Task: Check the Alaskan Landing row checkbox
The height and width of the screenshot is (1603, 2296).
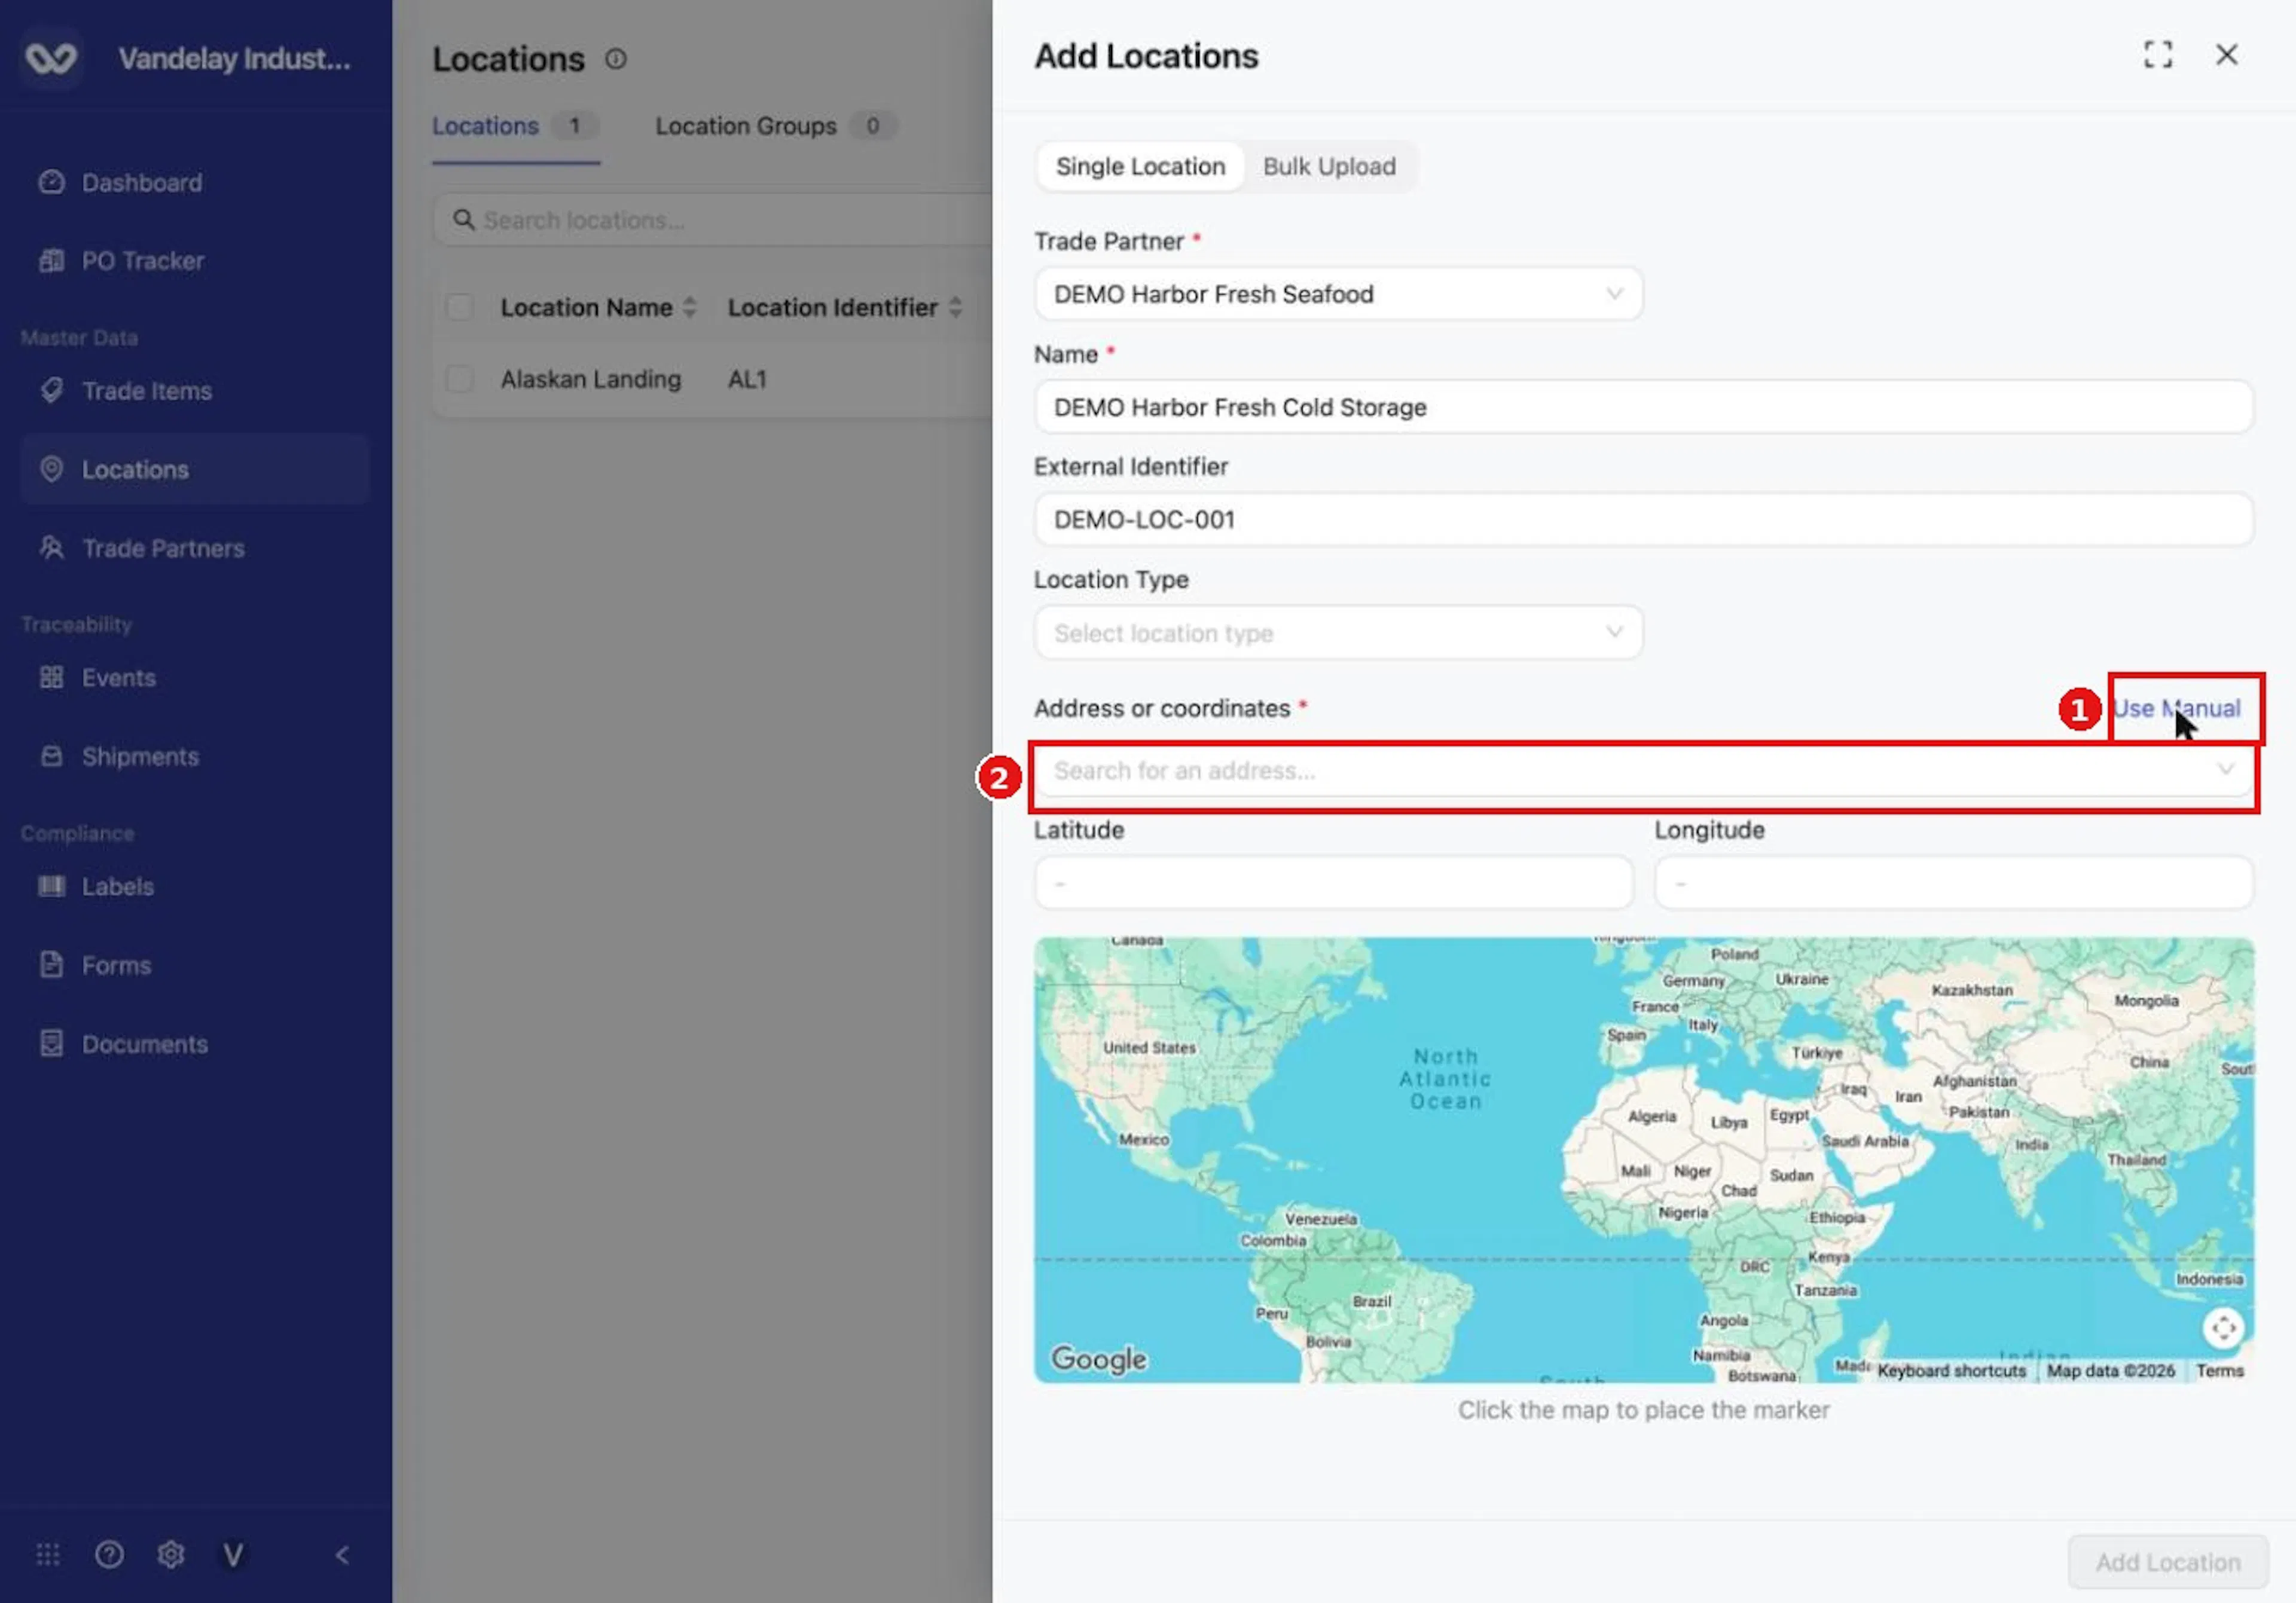Action: 460,379
